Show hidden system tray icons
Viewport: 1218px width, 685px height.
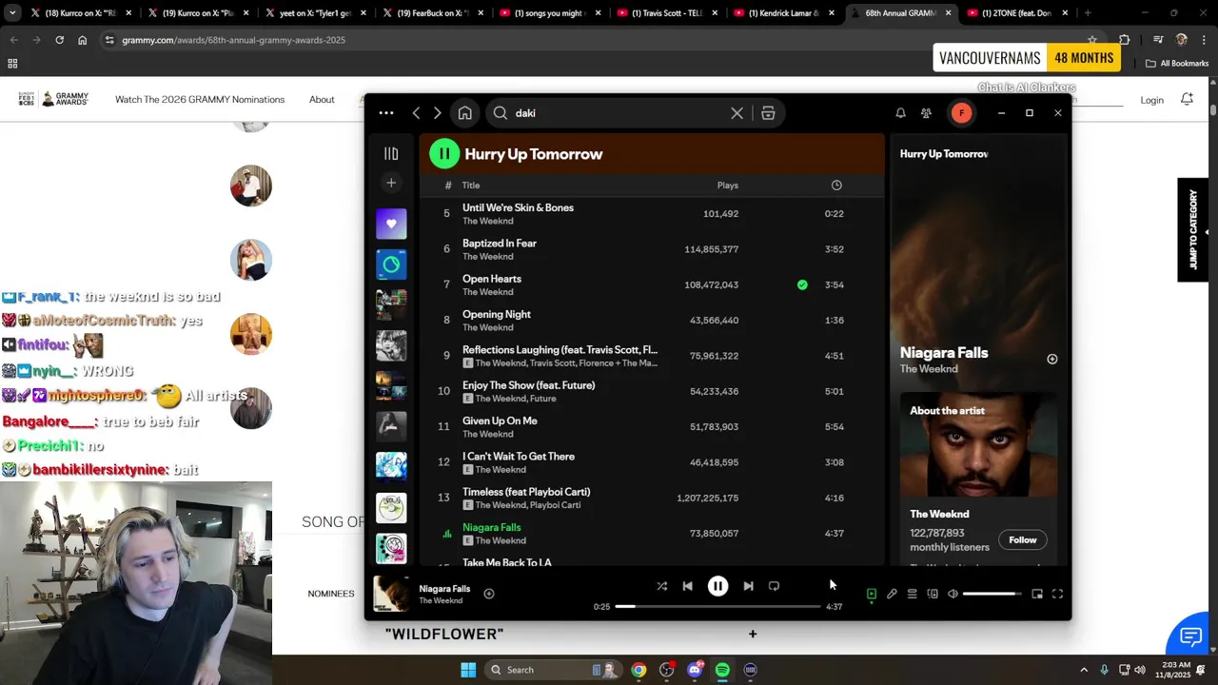(x=1083, y=670)
